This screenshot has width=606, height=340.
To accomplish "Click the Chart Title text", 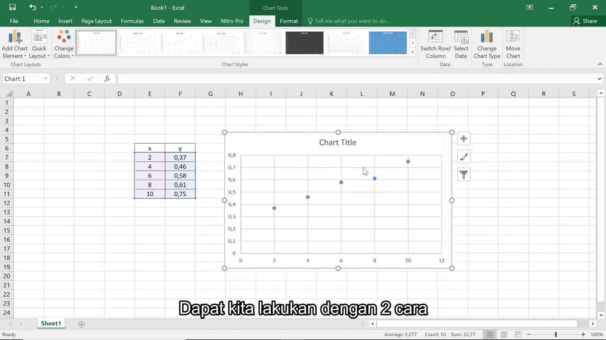I will coord(338,142).
